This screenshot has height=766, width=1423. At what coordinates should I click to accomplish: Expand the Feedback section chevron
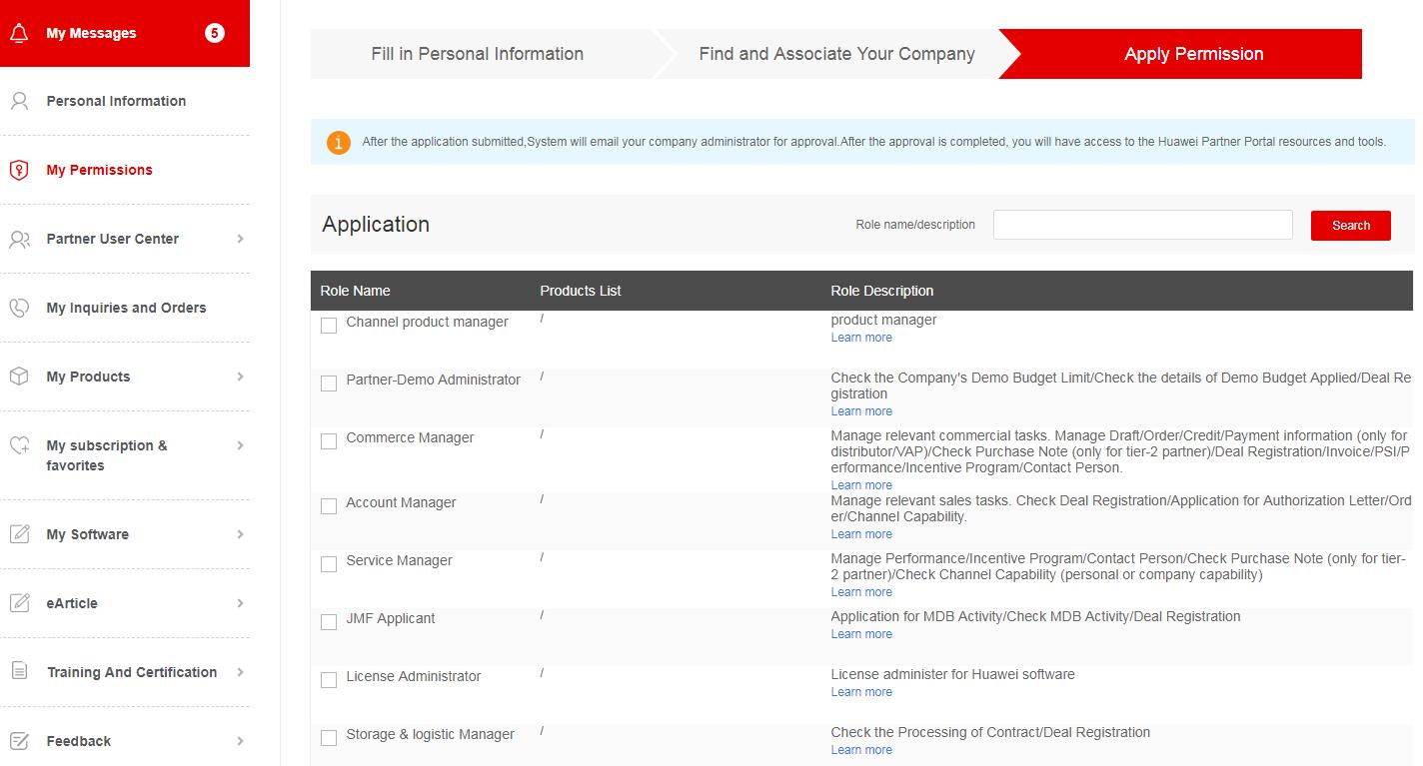[241, 741]
